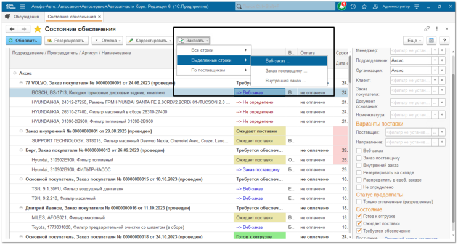Clear the Поставщик filter with its X
The height and width of the screenshot is (245, 458).
pos(442,132)
